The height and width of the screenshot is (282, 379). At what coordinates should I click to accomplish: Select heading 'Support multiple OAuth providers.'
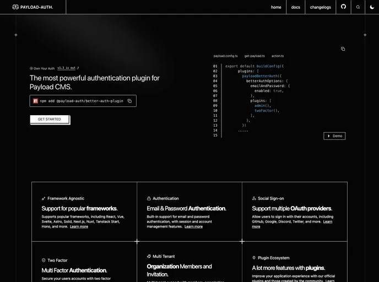(x=292, y=209)
